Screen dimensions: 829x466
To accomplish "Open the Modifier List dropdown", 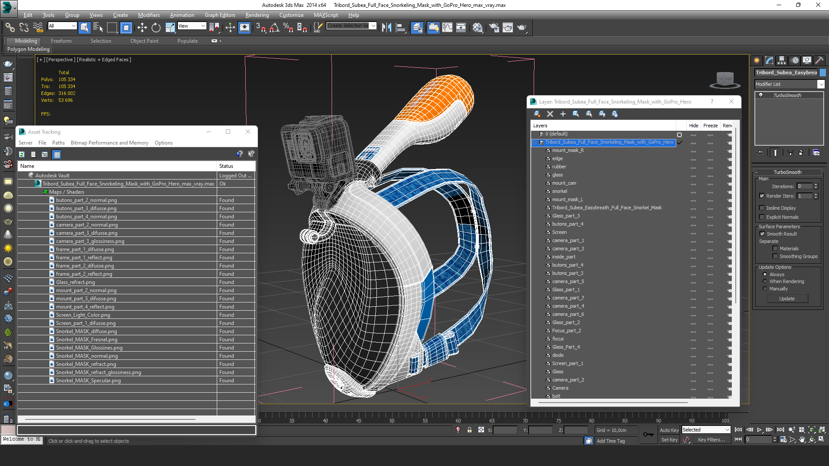I will pos(821,85).
